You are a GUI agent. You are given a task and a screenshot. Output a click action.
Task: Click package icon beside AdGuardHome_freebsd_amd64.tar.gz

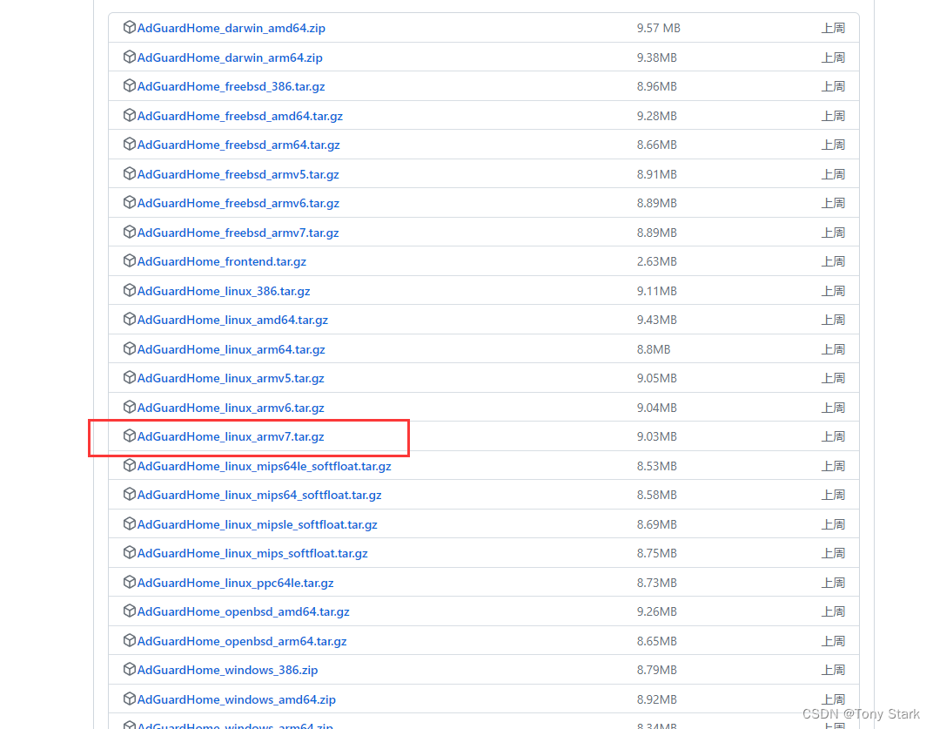(x=129, y=115)
